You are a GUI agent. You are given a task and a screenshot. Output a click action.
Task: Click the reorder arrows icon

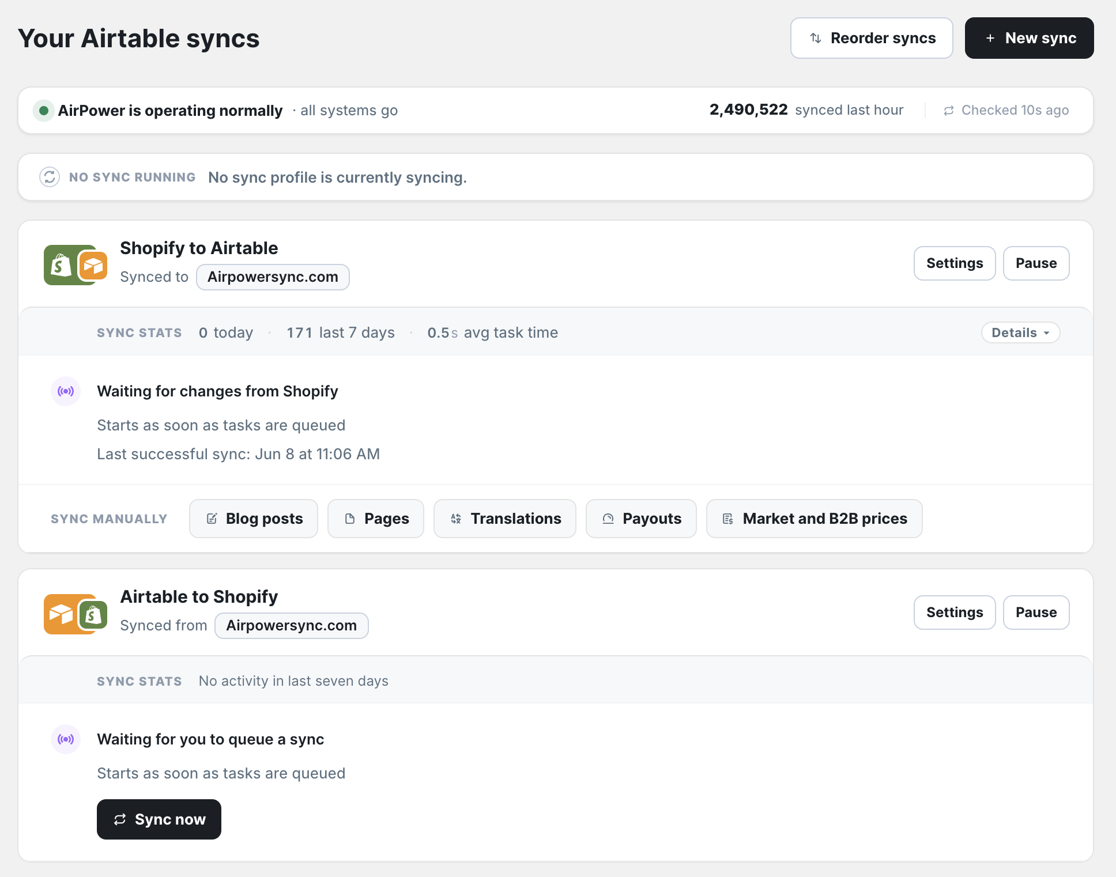click(815, 38)
